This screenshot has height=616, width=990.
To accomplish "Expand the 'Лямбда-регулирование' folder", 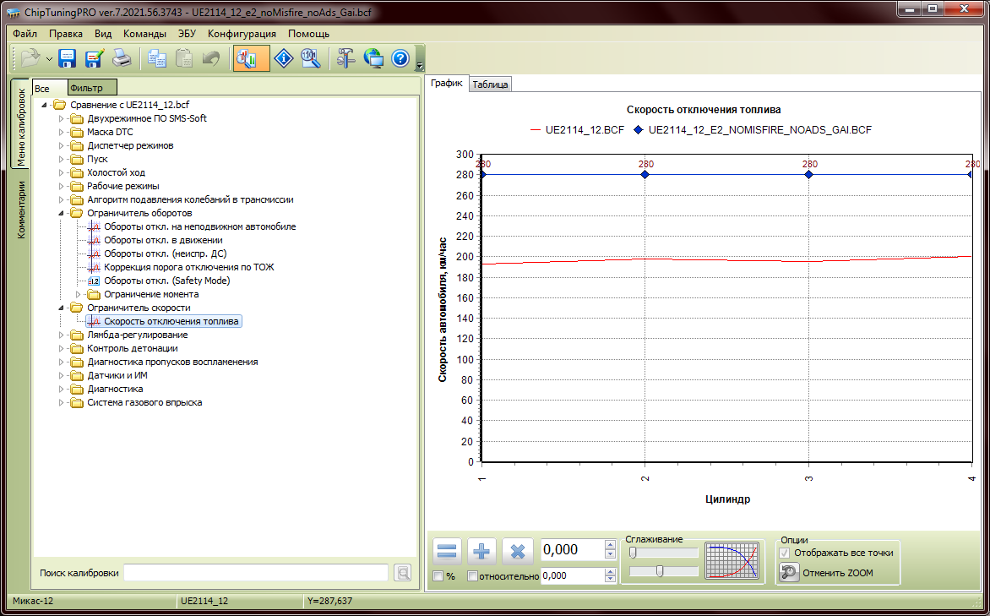I will coord(62,335).
